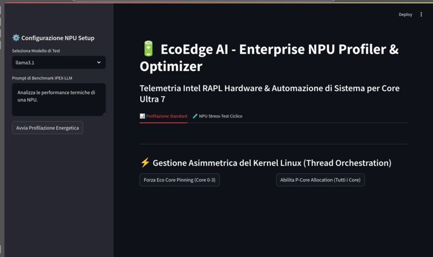The width and height of the screenshot is (433, 257).
Task: Grab the text area resize handle corner
Action: [104, 114]
